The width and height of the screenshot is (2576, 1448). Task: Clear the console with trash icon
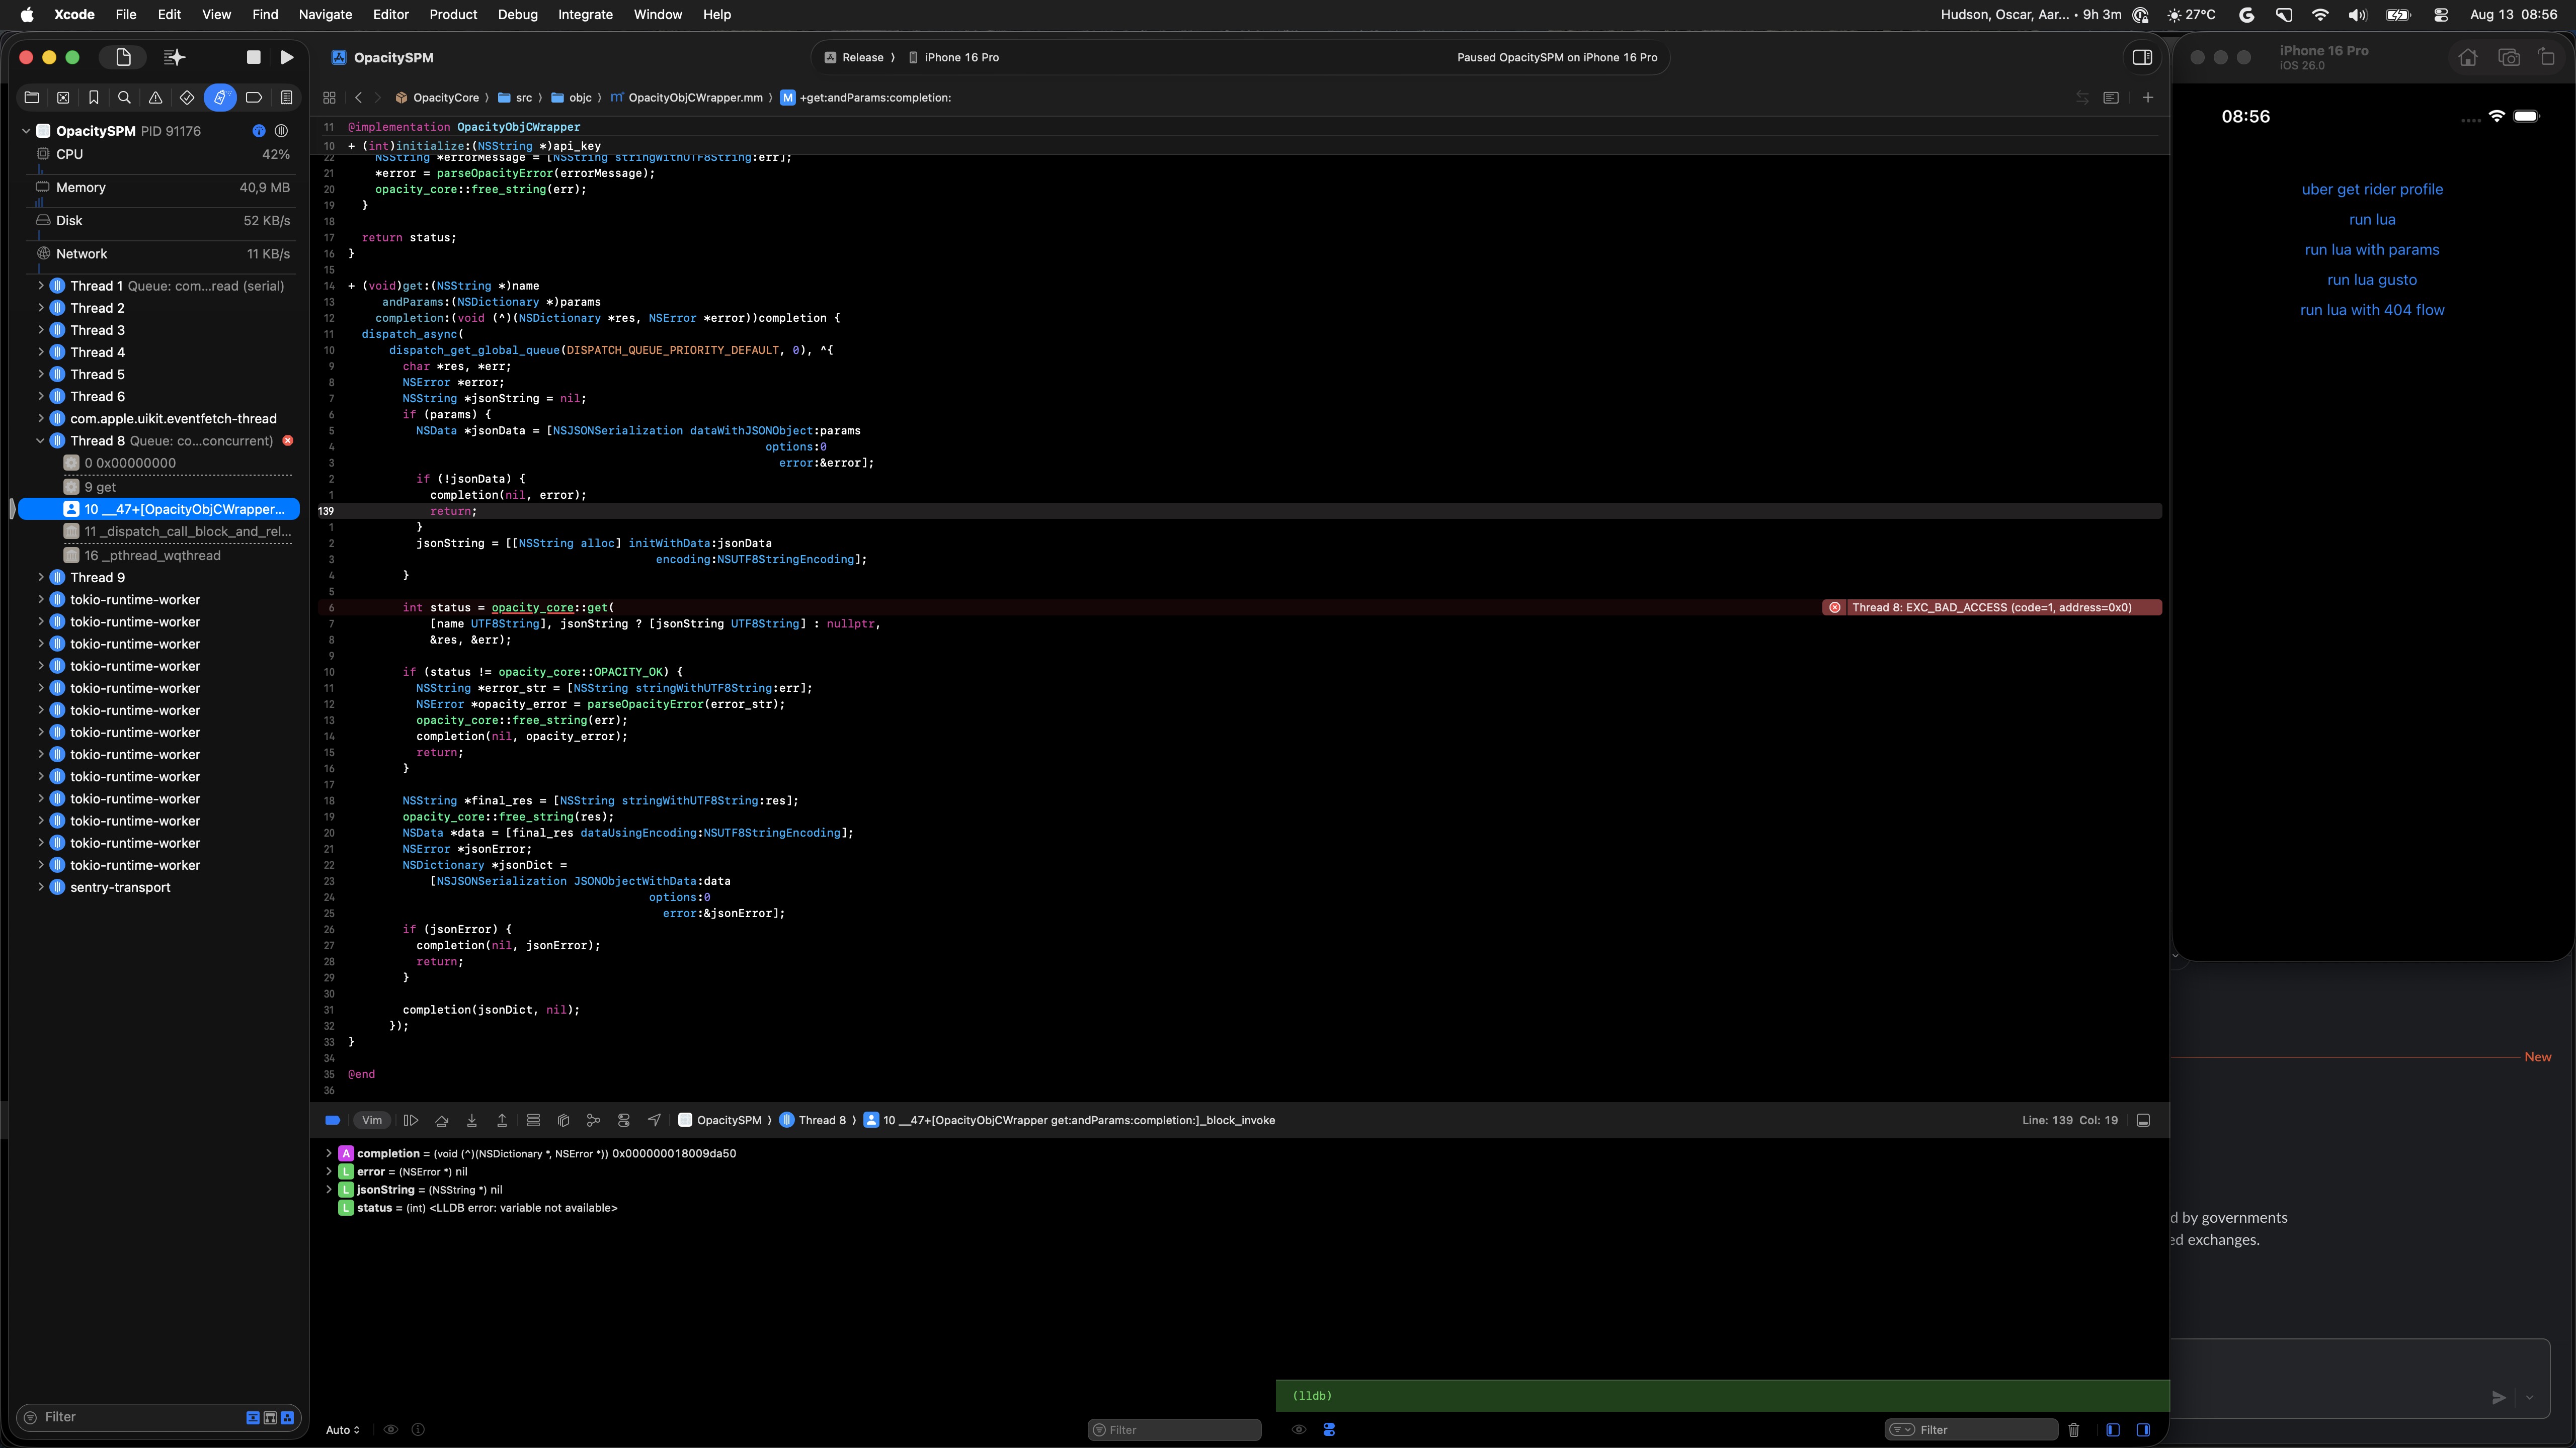pyautogui.click(x=2073, y=1430)
